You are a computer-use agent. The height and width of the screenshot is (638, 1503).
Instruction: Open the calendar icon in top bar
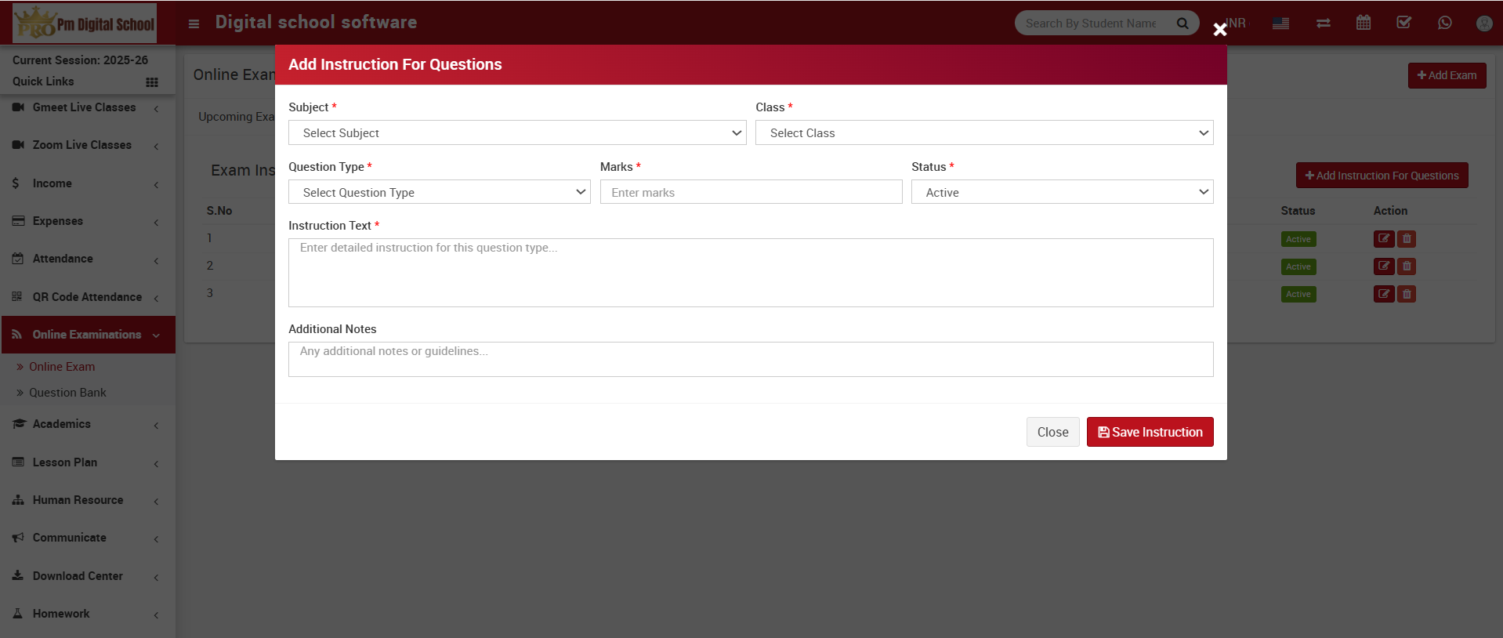[x=1364, y=23]
